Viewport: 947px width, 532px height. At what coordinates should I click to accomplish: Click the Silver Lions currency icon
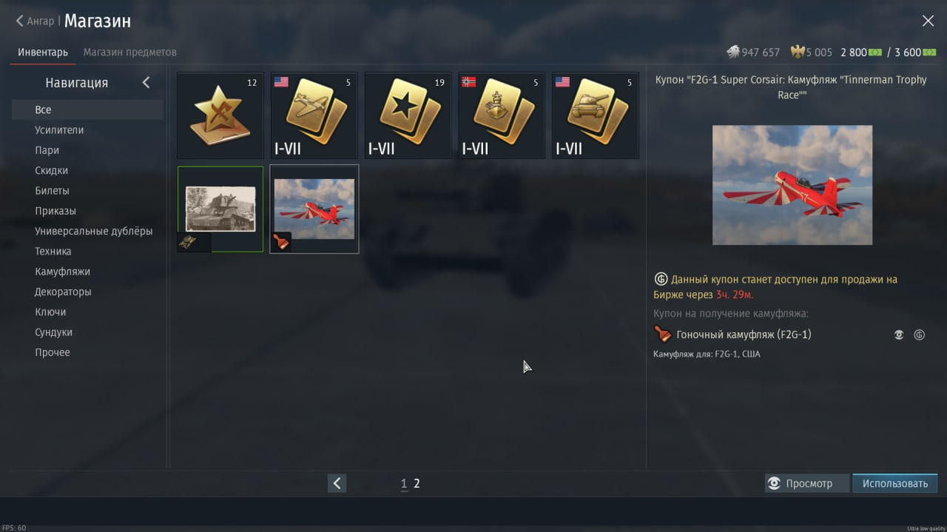pyautogui.click(x=733, y=52)
